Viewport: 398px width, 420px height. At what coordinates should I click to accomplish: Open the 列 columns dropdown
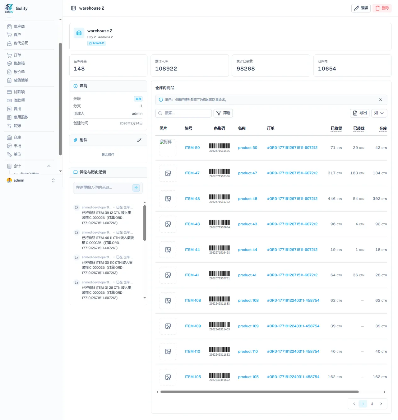379,113
